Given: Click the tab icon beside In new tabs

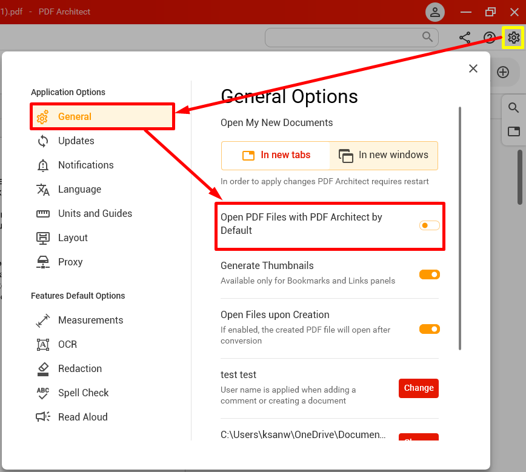Looking at the screenshot, I should coord(248,155).
